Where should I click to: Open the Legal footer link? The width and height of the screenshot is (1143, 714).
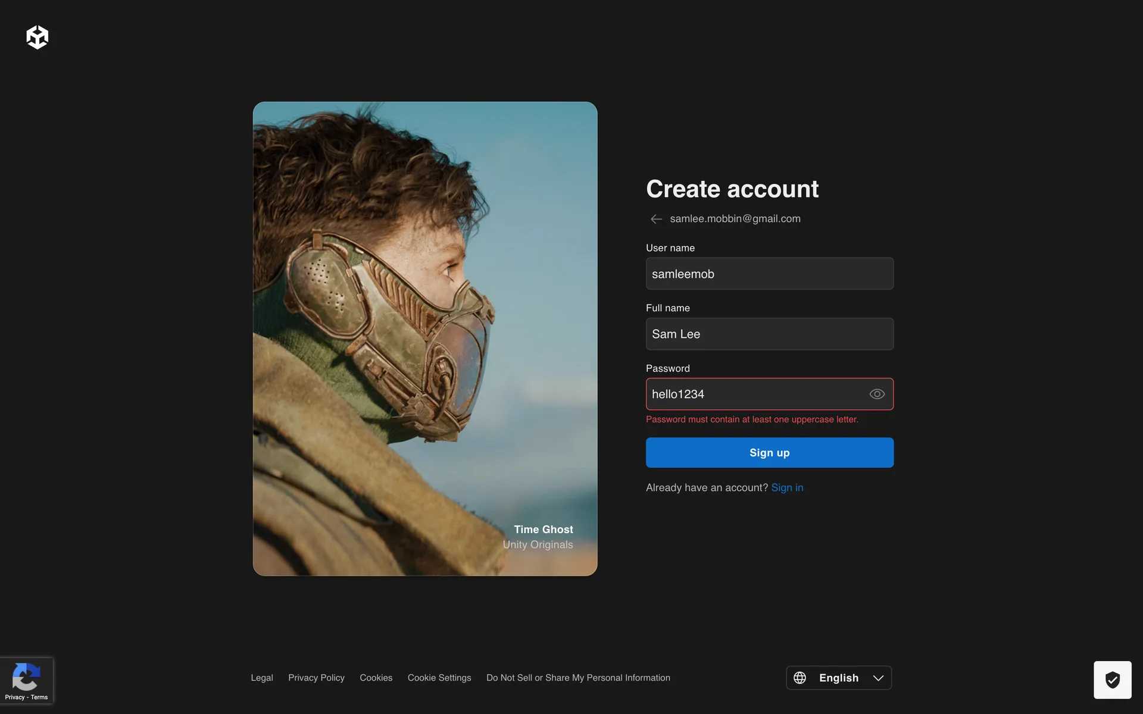coord(261,678)
